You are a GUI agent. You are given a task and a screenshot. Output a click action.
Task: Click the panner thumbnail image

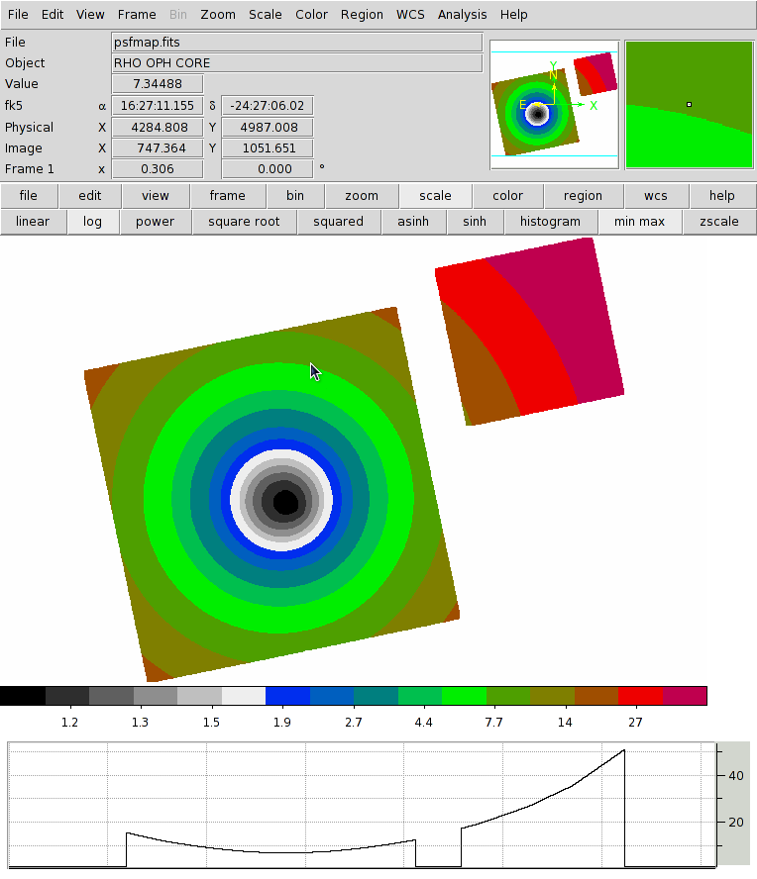[554, 105]
